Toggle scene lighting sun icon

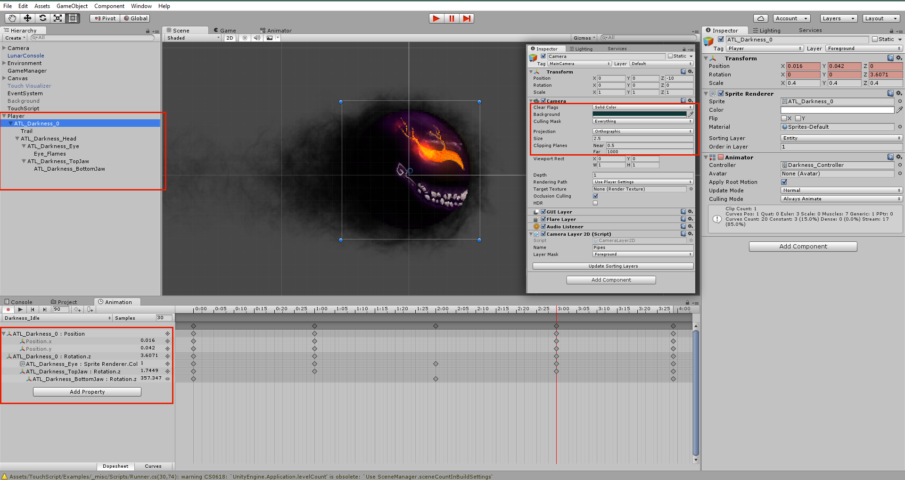point(245,38)
